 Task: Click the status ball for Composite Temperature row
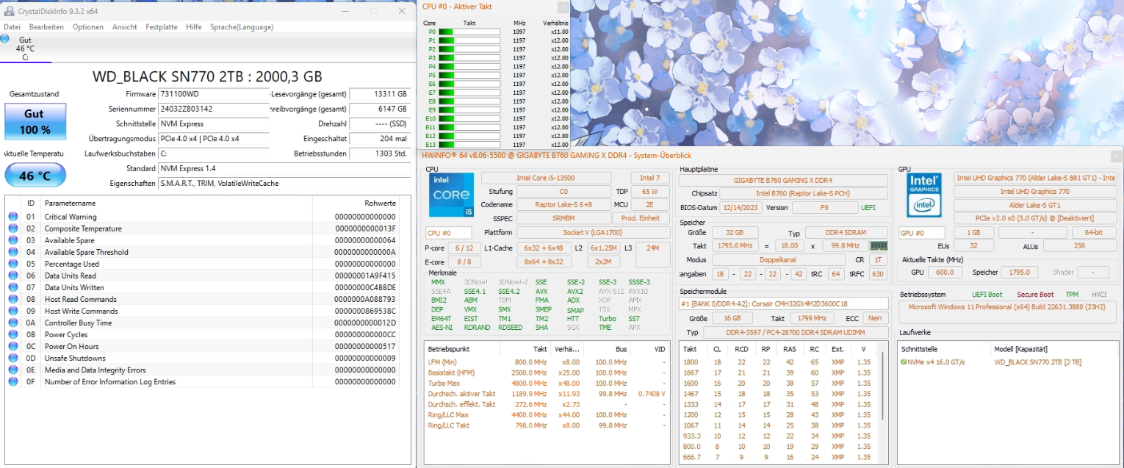tap(13, 228)
